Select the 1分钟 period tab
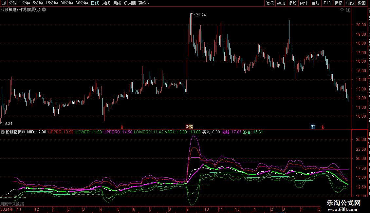This screenshot has height=213, width=370. (25, 3)
